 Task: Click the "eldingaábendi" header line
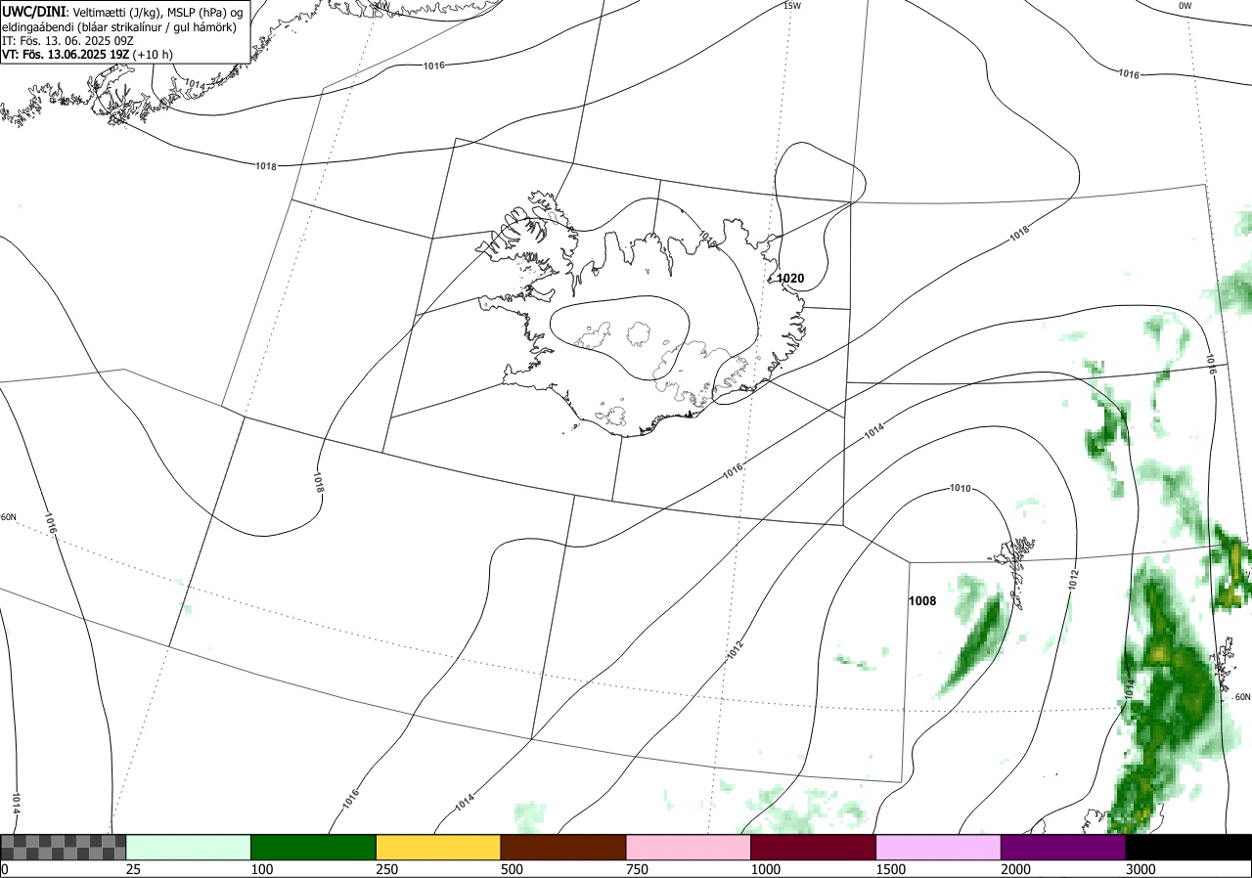[x=119, y=26]
